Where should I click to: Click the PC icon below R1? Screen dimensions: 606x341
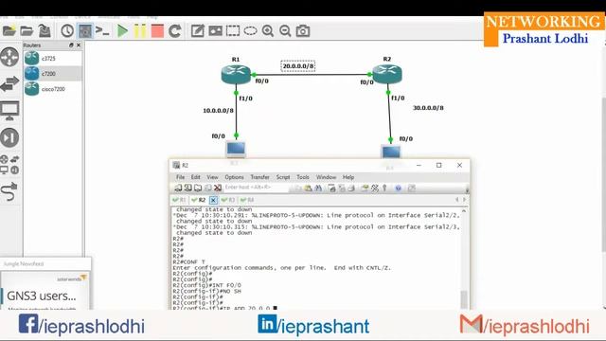[x=236, y=150]
